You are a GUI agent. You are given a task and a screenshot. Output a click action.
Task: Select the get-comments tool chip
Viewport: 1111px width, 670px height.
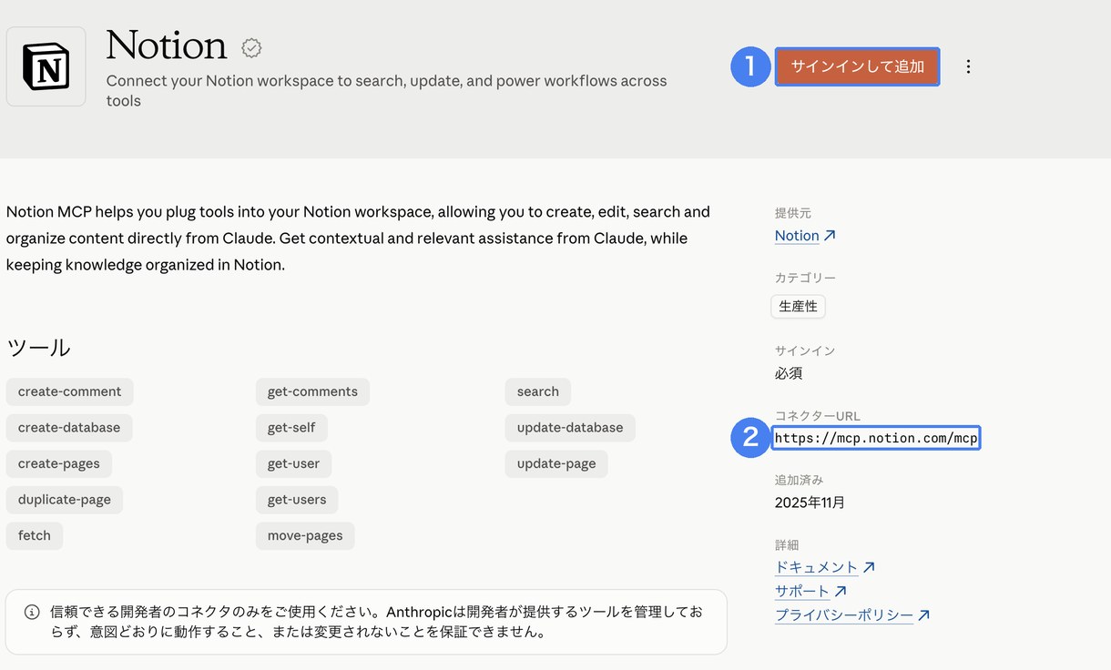coord(312,391)
